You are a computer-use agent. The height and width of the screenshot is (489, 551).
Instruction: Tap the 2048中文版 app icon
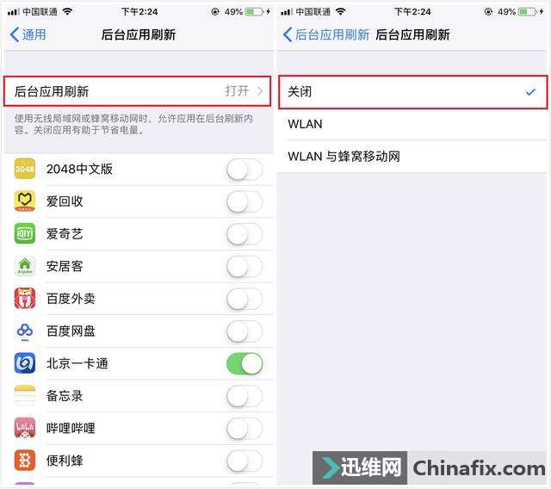[x=25, y=169]
